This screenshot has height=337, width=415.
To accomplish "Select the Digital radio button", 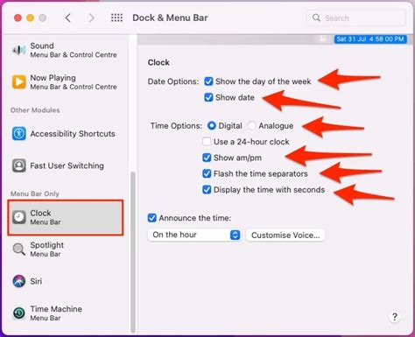I will (x=211, y=126).
